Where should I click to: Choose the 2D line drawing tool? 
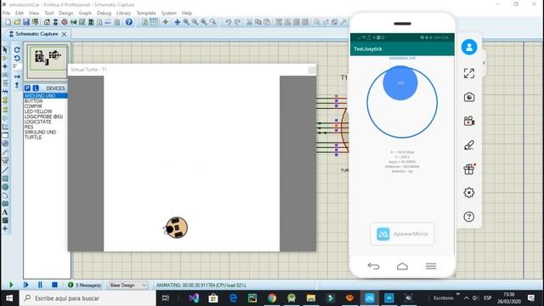point(5,170)
